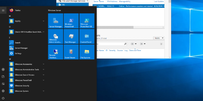The image size is (203, 101).
Task: Sort events by Log column
Action: tap(126, 50)
